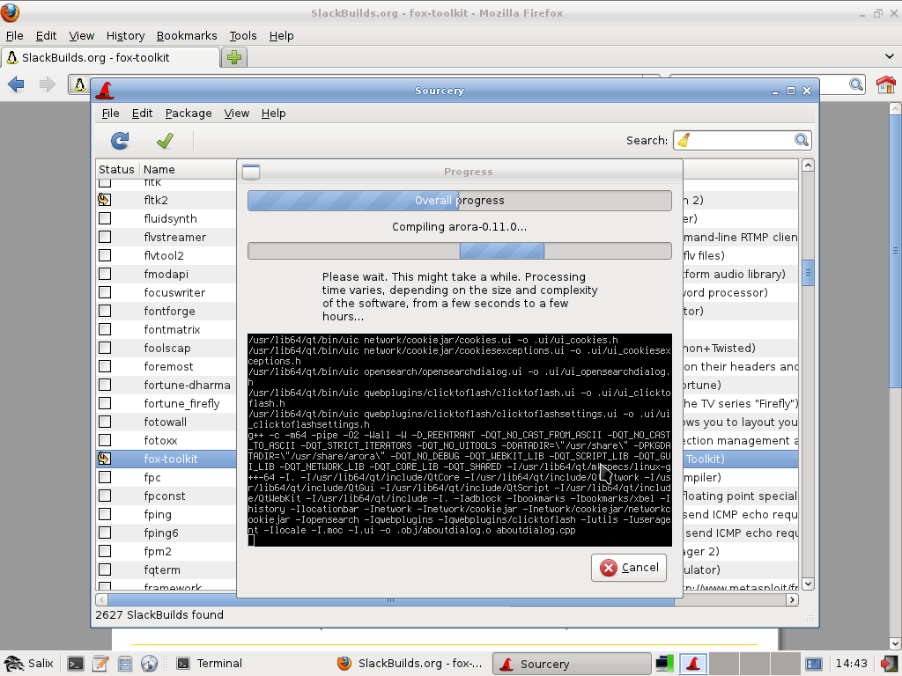This screenshot has width=902, height=676.
Task: Click Firefox page scrollbar down arrow
Action: click(x=895, y=643)
